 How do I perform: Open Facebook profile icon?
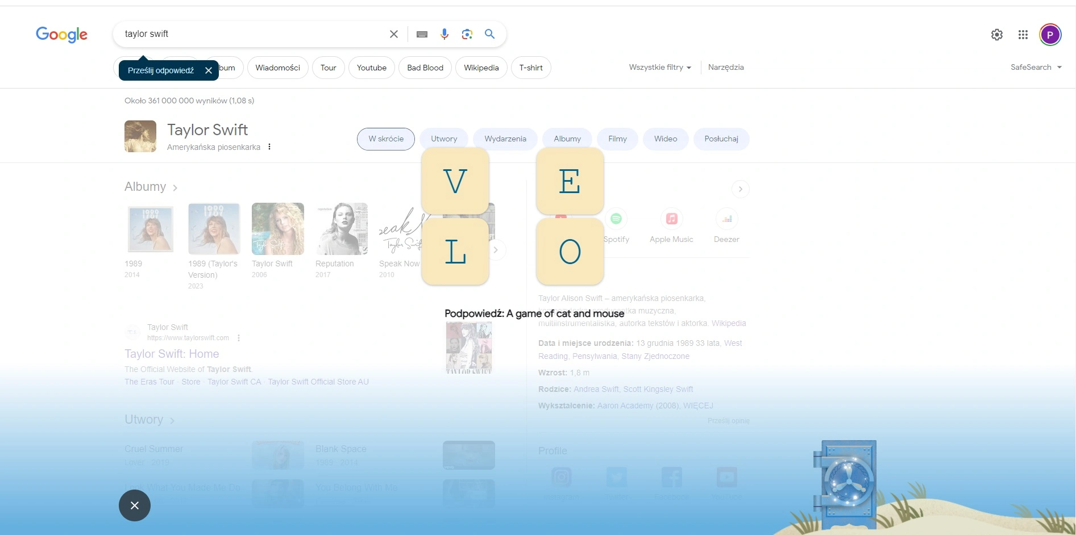(x=671, y=477)
